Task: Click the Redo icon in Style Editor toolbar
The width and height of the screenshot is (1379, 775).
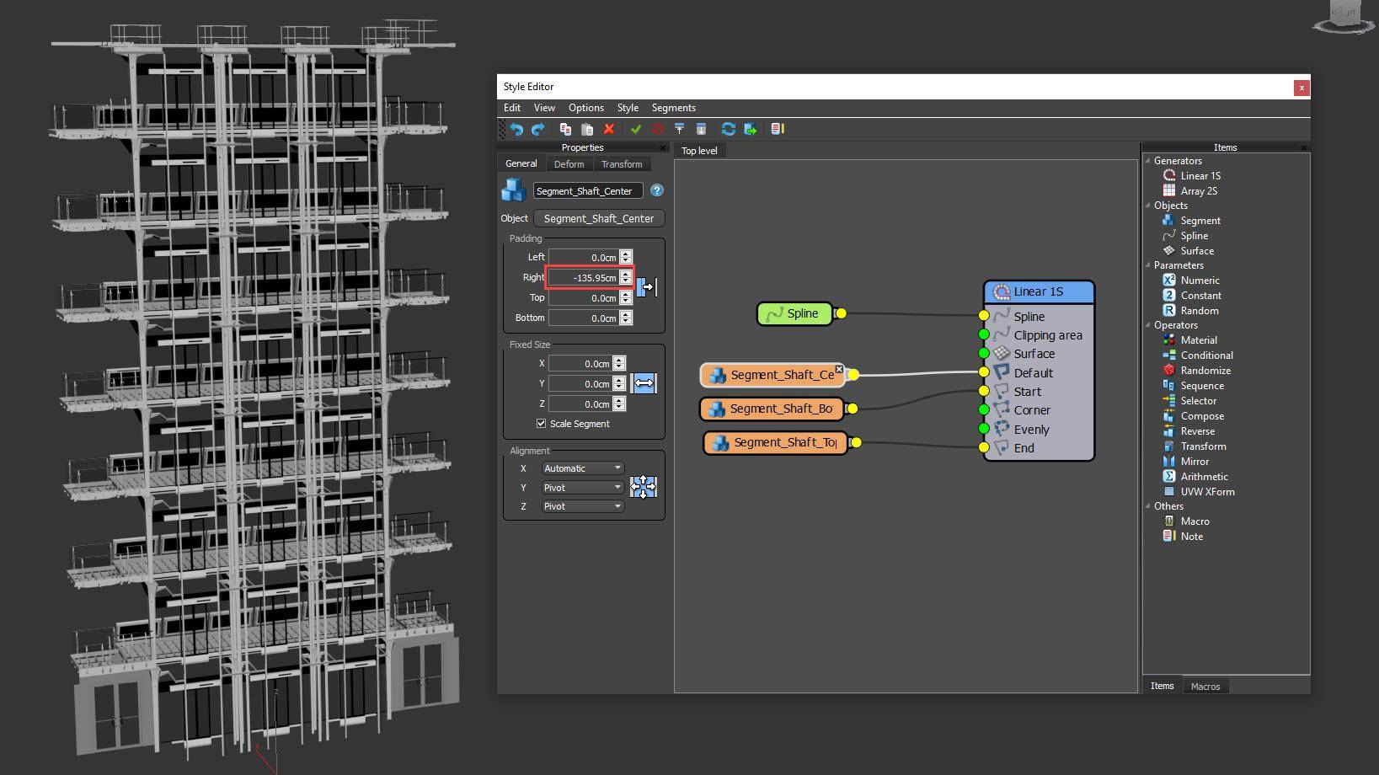Action: tap(539, 129)
